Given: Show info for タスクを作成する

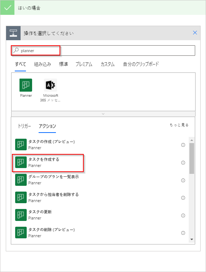Looking at the screenshot, I should click(x=183, y=163).
